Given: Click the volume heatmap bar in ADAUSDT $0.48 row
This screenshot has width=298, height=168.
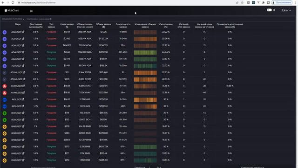Looking at the screenshot, I should tap(145, 52).
